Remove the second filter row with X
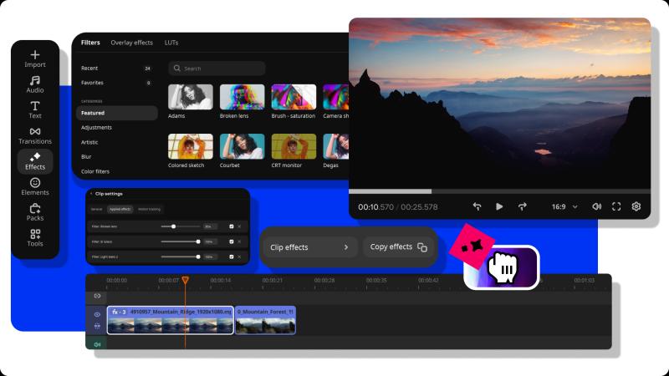The height and width of the screenshot is (376, 669). (x=239, y=241)
